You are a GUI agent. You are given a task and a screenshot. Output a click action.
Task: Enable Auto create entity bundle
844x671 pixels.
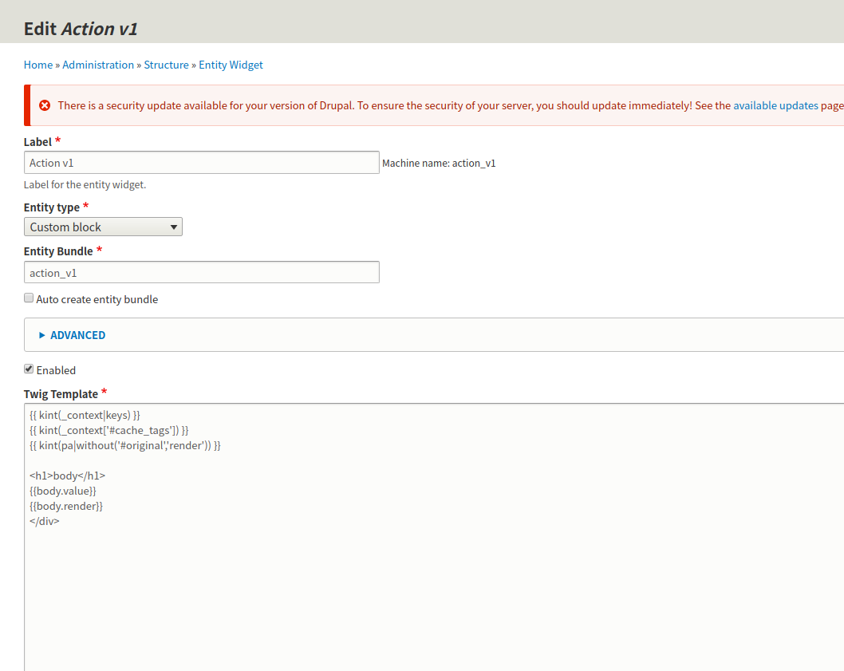29,298
